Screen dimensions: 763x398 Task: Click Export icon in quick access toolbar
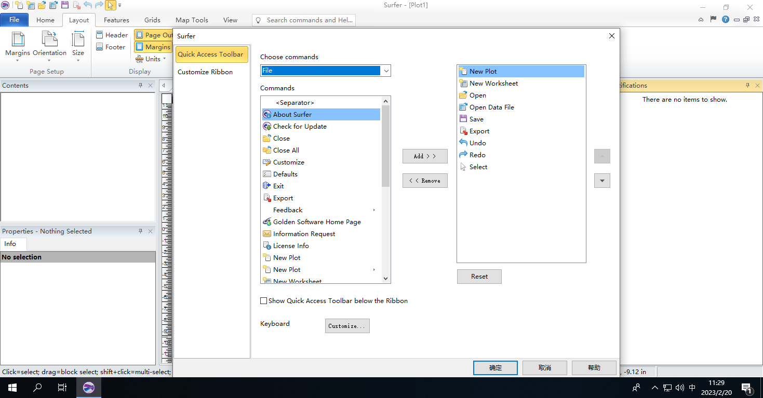coord(76,6)
